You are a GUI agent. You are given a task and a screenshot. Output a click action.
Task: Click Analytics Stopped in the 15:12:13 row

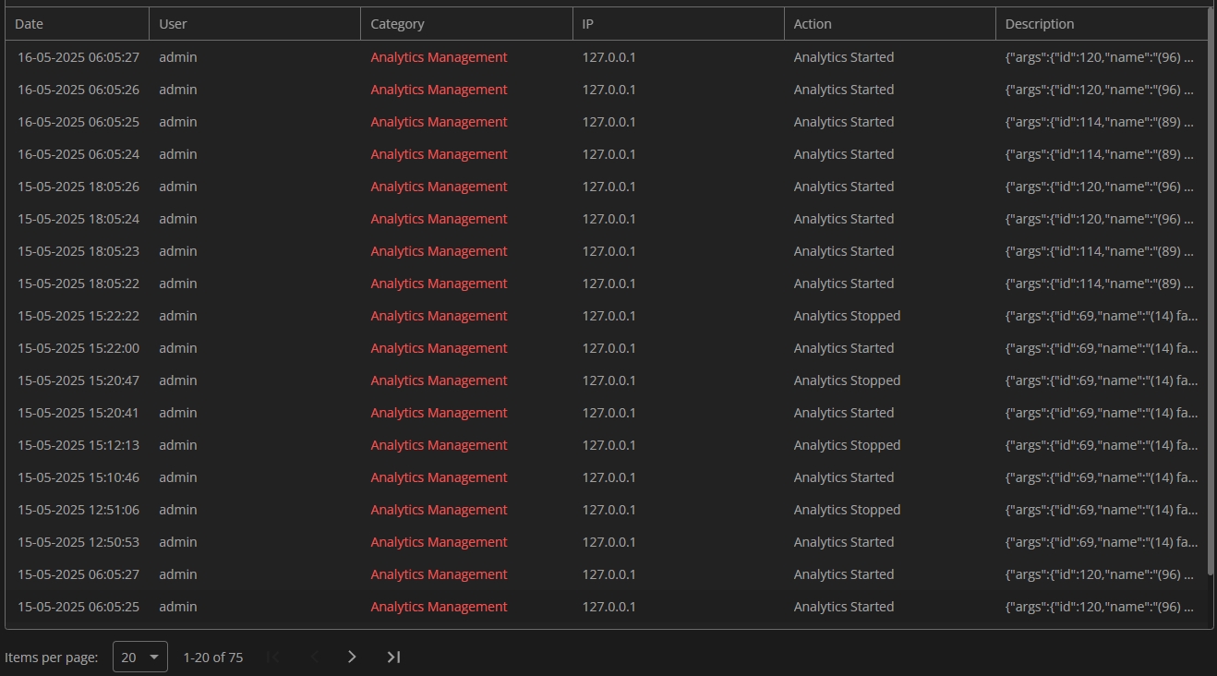click(847, 445)
